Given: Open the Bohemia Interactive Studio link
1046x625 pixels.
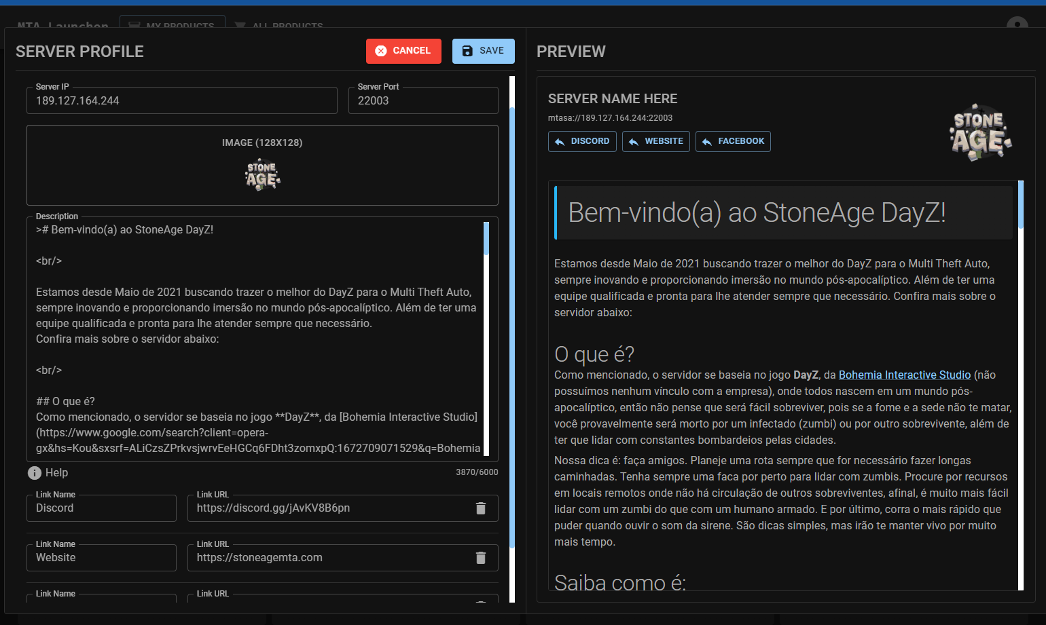Looking at the screenshot, I should pyautogui.click(x=904, y=374).
